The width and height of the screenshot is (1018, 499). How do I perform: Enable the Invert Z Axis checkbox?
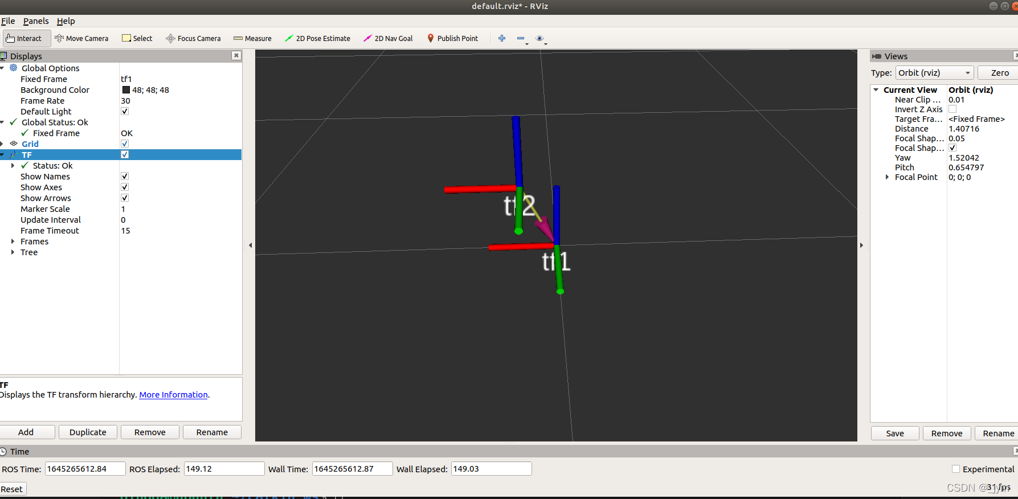(x=952, y=109)
